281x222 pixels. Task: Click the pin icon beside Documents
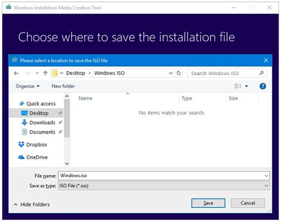click(x=60, y=132)
